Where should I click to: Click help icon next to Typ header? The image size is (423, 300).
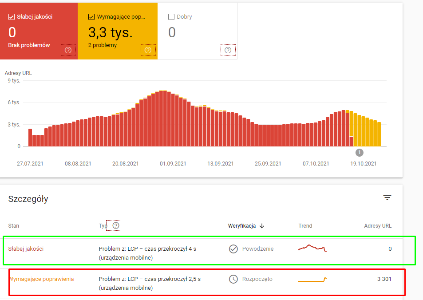click(x=116, y=225)
